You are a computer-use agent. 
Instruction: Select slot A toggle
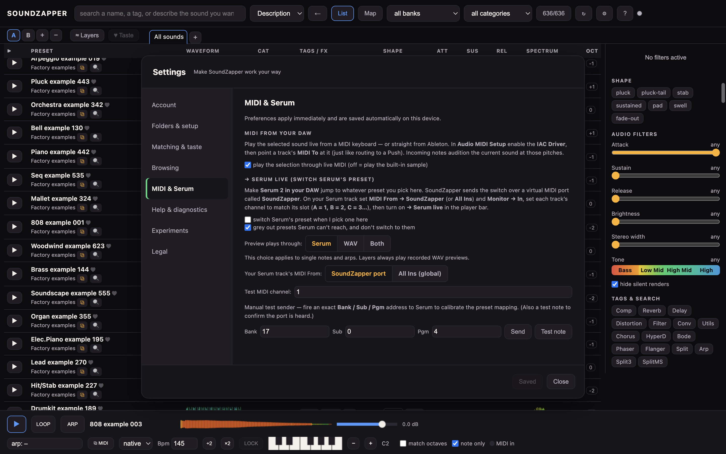pos(14,35)
